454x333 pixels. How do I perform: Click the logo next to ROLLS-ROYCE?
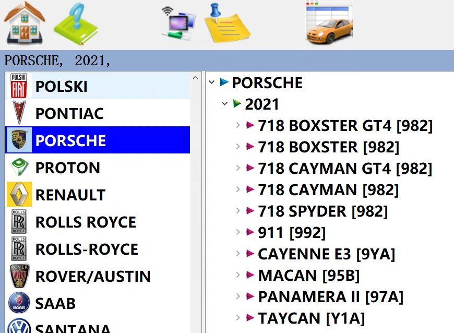pyautogui.click(x=19, y=248)
